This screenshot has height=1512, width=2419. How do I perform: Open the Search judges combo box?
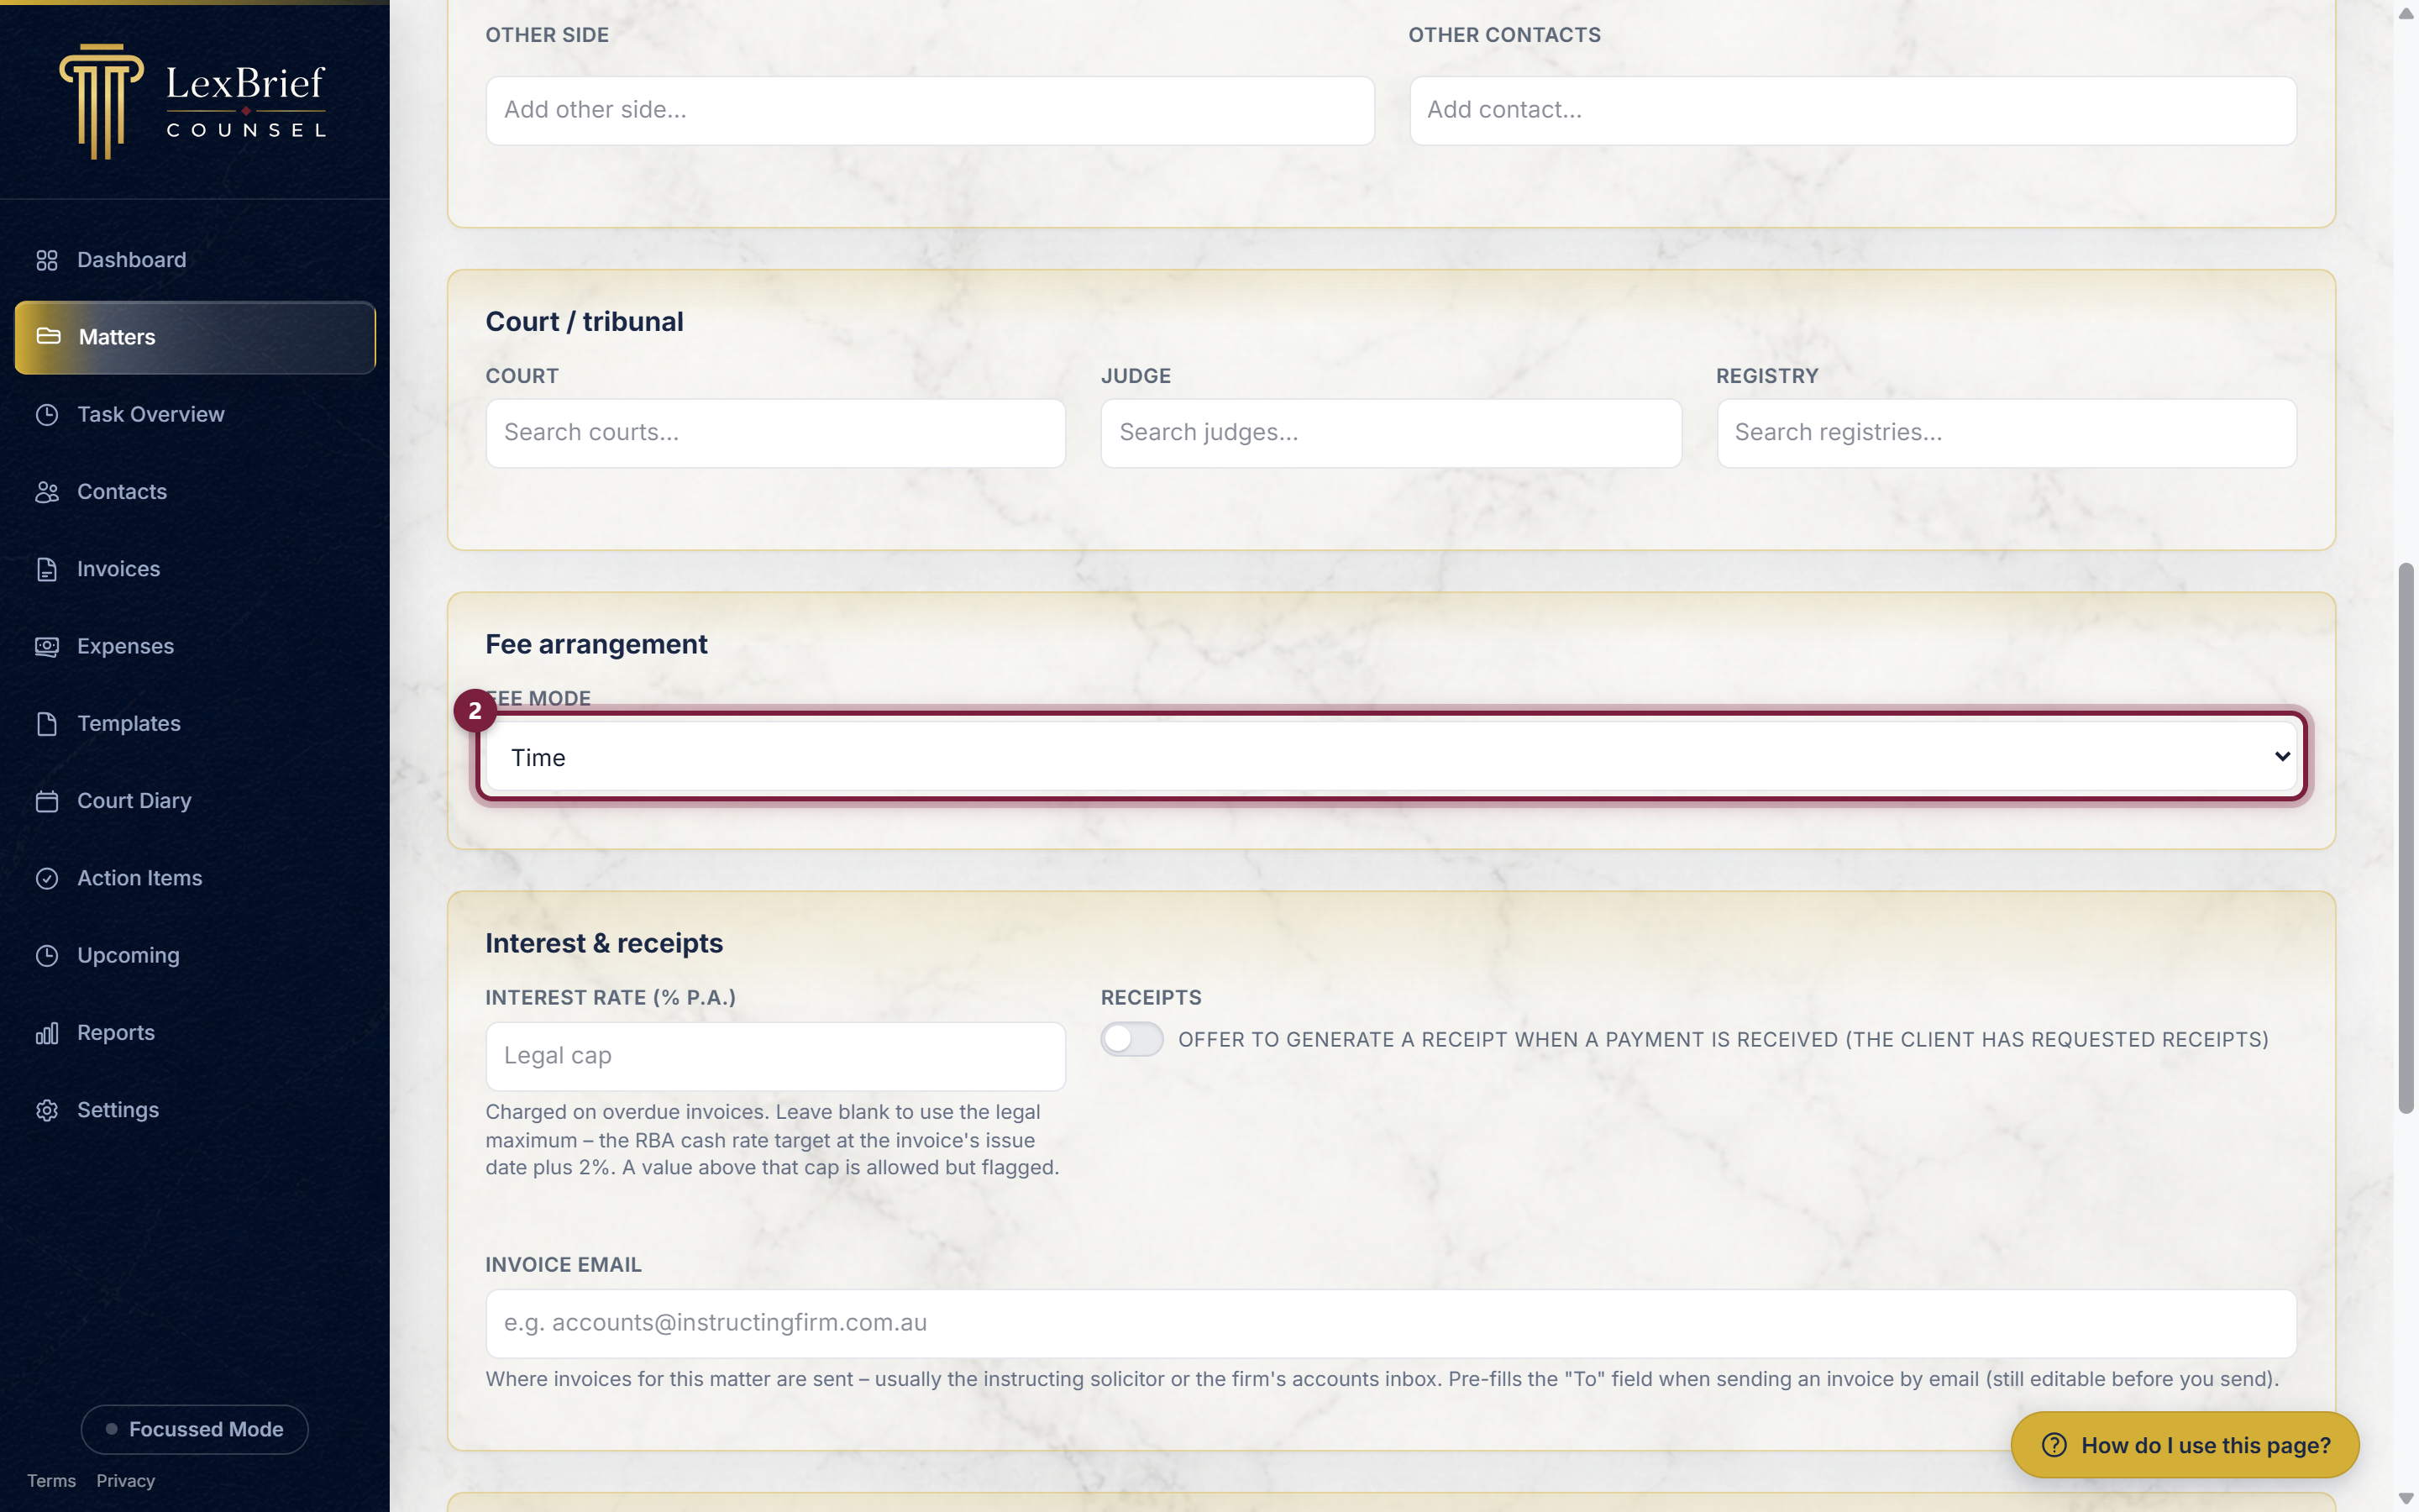(1390, 433)
